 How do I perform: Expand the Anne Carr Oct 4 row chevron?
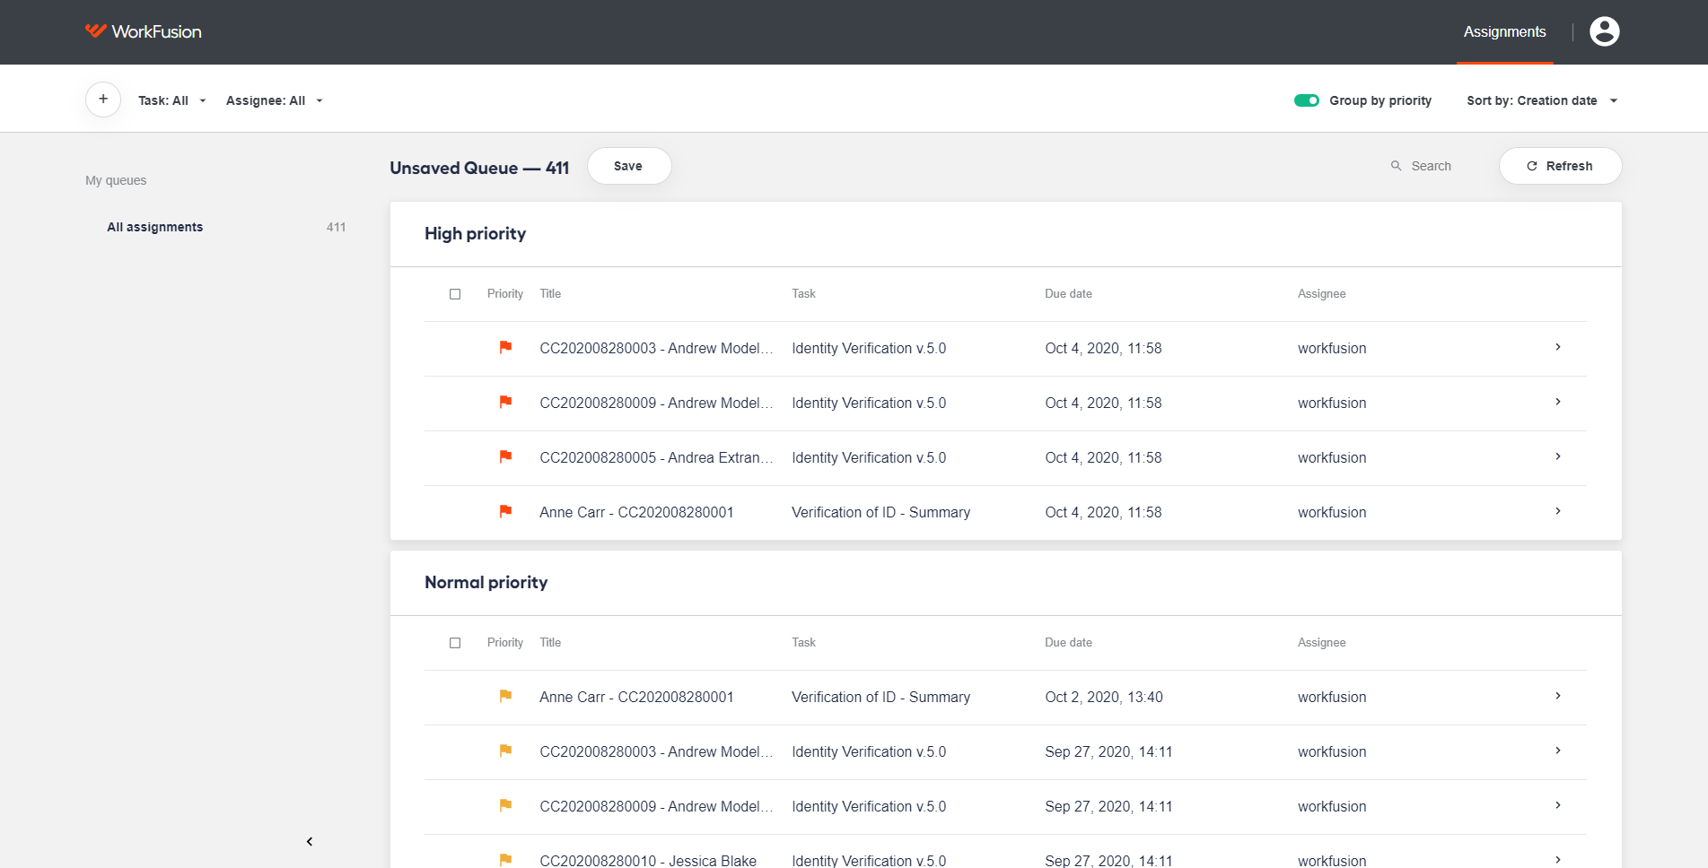[1558, 511]
